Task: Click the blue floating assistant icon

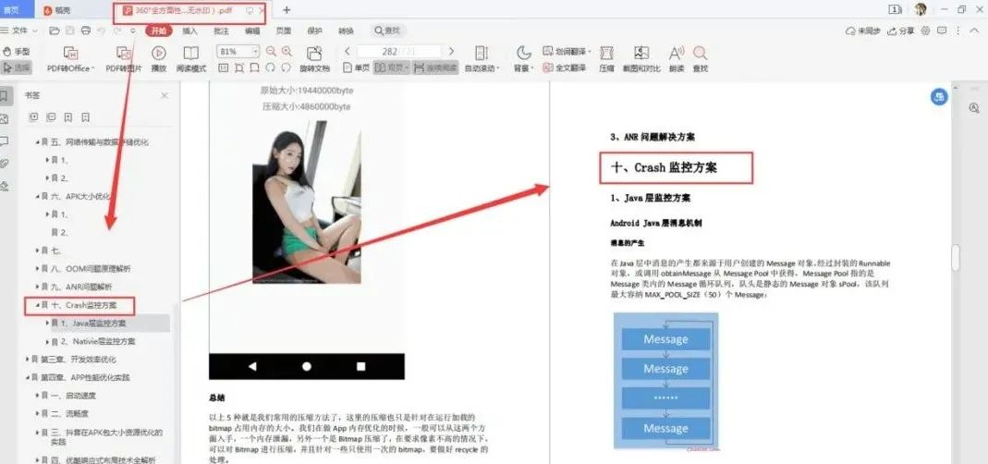Action: pyautogui.click(x=939, y=96)
